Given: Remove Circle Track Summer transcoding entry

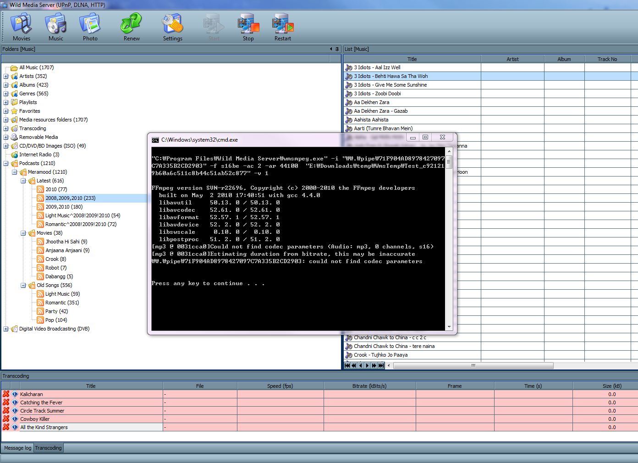Looking at the screenshot, I should [6, 410].
